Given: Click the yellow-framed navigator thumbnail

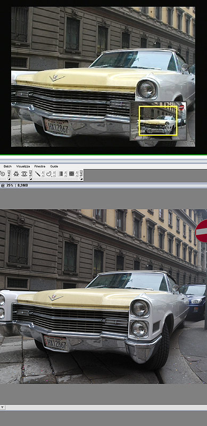Looking at the screenshot, I should 158,121.
